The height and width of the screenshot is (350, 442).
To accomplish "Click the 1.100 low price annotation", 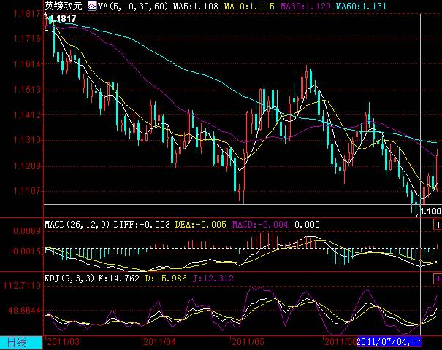I will (x=431, y=211).
